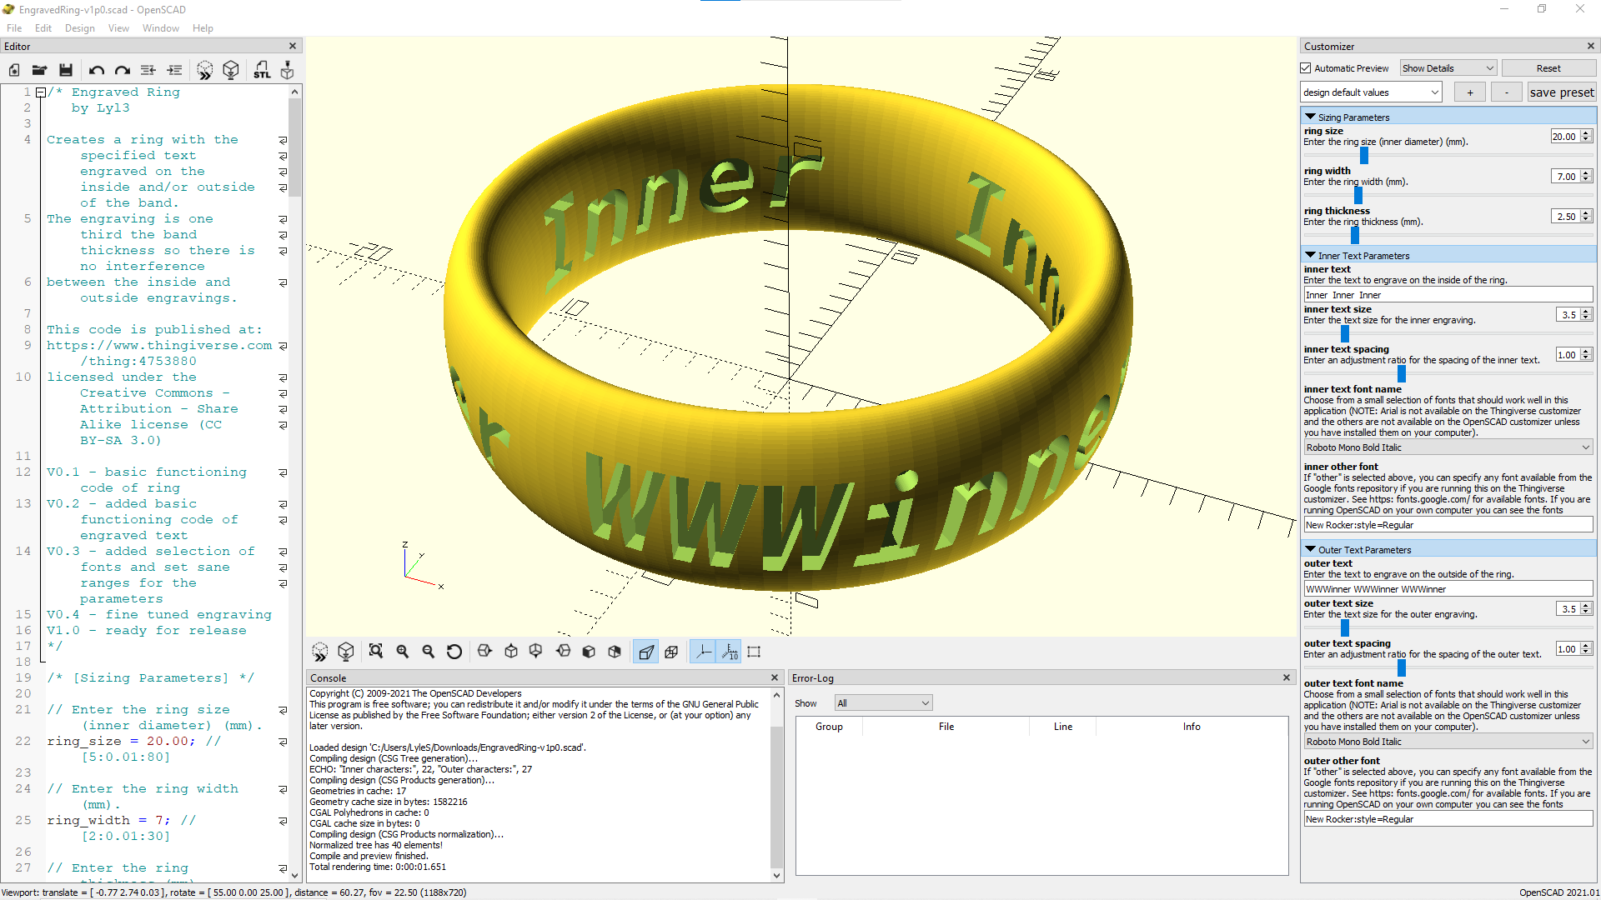Switch to Top view of the model
1601x900 pixels.
(511, 652)
